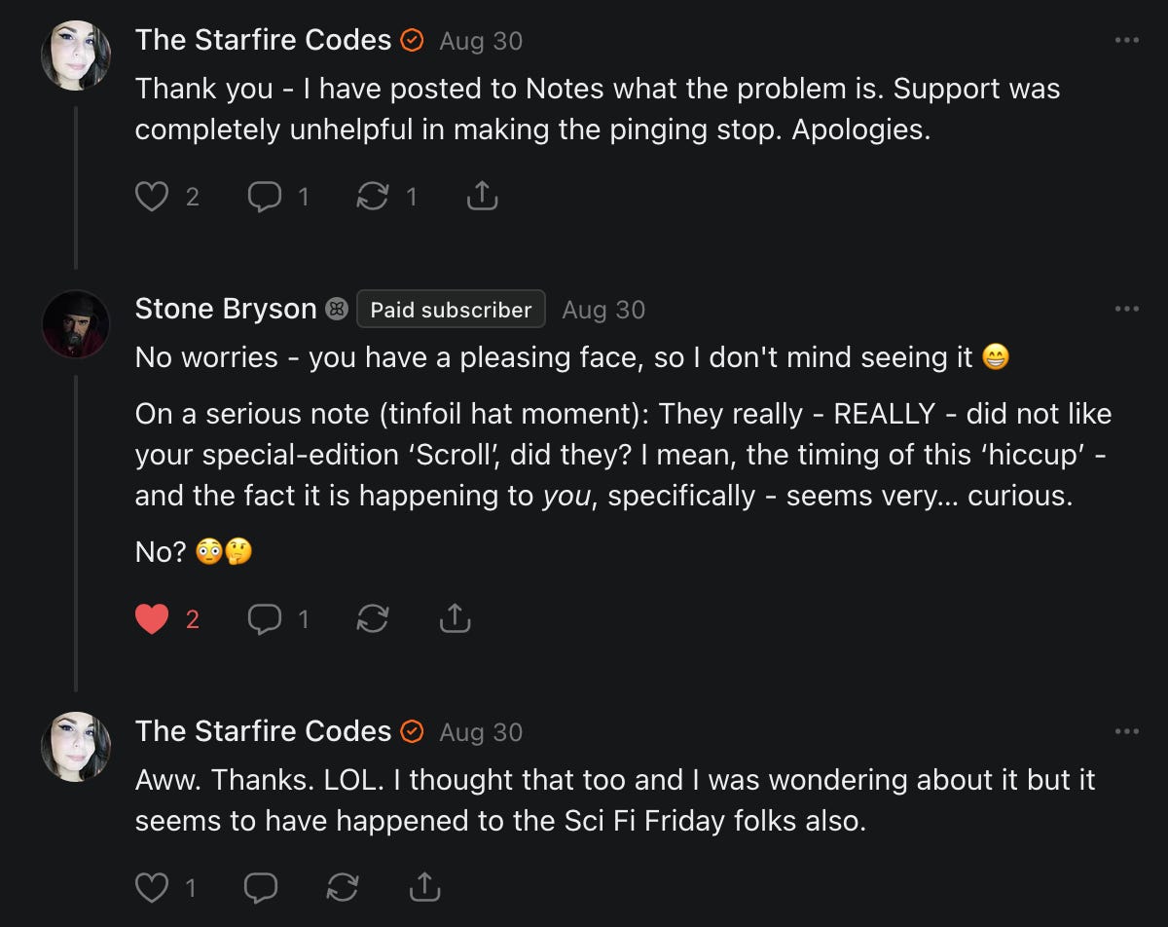Open more options for last Starfire comment
Screen dimensions: 1168x927
1126,731
